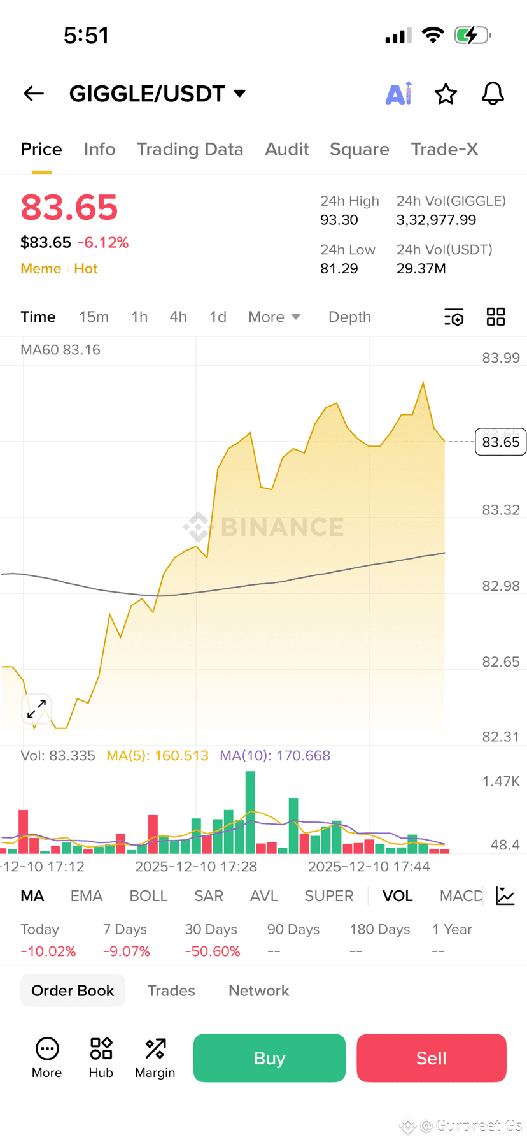Toggle the BOLL indicator
The width and height of the screenshot is (527, 1142).
pos(148,896)
